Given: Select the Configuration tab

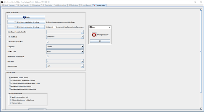Looking at the screenshot, I should coord(99,5).
